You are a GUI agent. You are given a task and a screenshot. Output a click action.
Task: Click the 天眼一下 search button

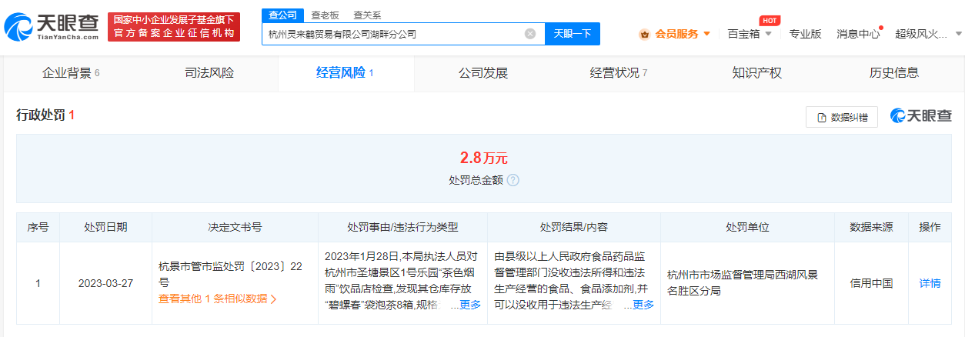(573, 34)
